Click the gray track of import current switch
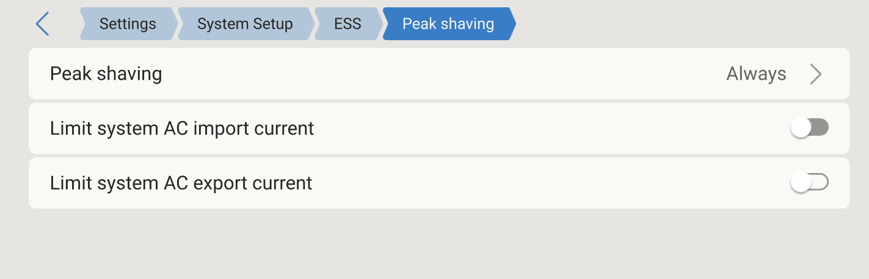869x279 pixels. pyautogui.click(x=820, y=128)
